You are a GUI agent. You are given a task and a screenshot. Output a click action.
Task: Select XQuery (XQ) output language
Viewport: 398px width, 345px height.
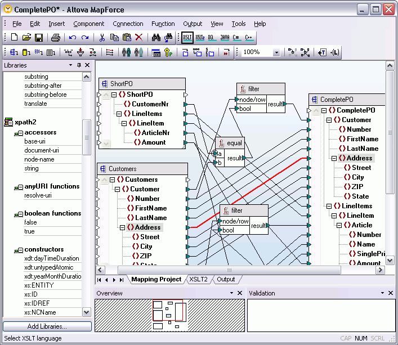pyautogui.click(x=211, y=38)
